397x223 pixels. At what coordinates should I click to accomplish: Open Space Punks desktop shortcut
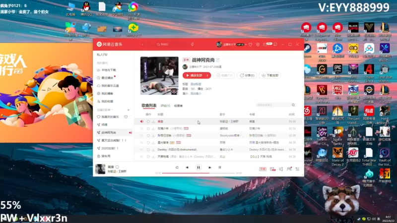[x=337, y=136]
